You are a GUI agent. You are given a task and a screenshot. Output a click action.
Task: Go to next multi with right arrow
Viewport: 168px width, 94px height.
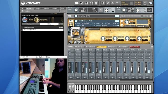pos(118,16)
